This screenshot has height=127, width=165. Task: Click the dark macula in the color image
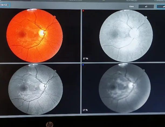[21, 34]
